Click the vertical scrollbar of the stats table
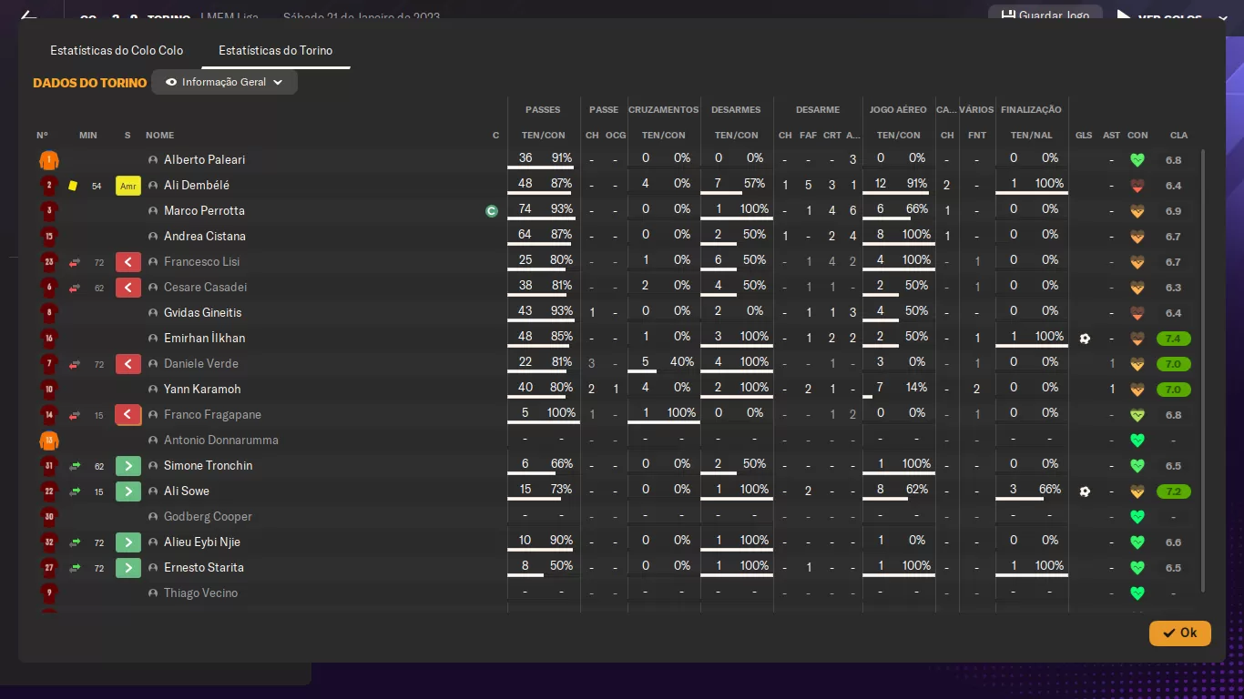Image resolution: width=1244 pixels, height=699 pixels. click(1204, 369)
